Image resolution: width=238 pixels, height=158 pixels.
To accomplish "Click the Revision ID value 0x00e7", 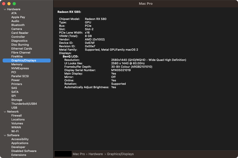I will pos(90,46).
